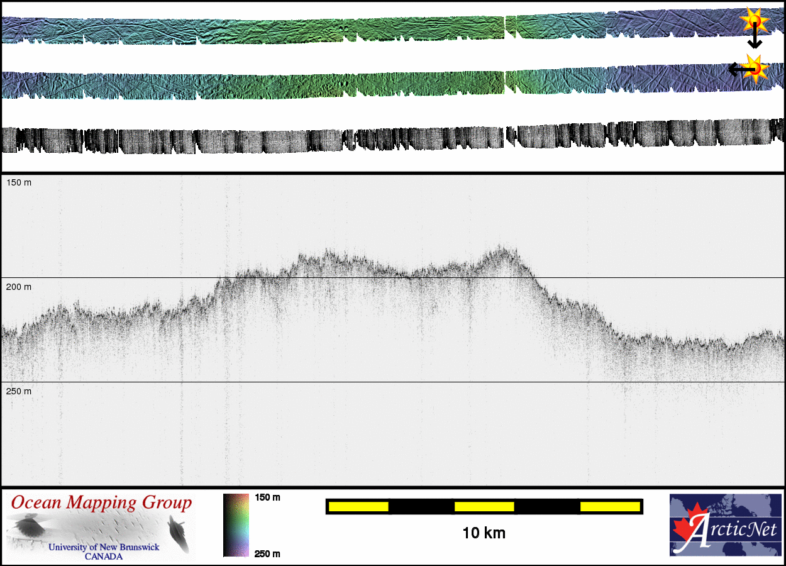Click the Ocean Mapping Group logo title

click(101, 503)
